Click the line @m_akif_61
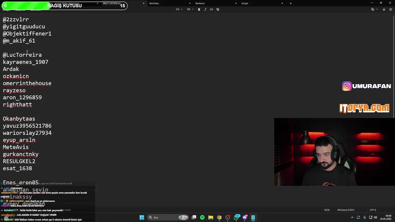The height and width of the screenshot is (222, 395). click(19, 41)
